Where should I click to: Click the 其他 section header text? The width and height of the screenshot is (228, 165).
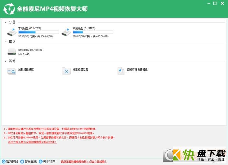click(12, 61)
